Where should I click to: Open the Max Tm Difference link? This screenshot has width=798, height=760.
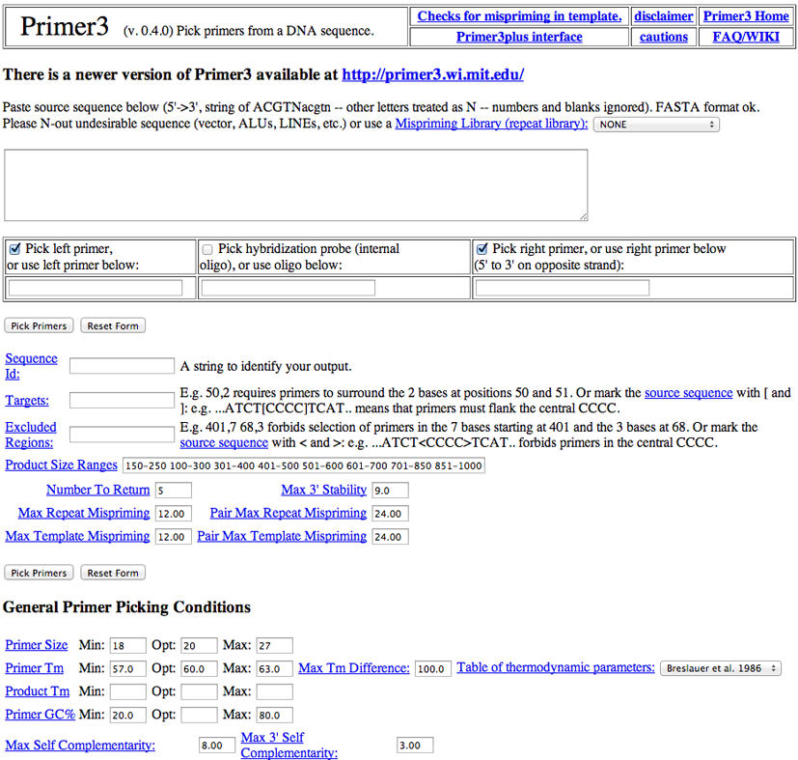pyautogui.click(x=354, y=668)
